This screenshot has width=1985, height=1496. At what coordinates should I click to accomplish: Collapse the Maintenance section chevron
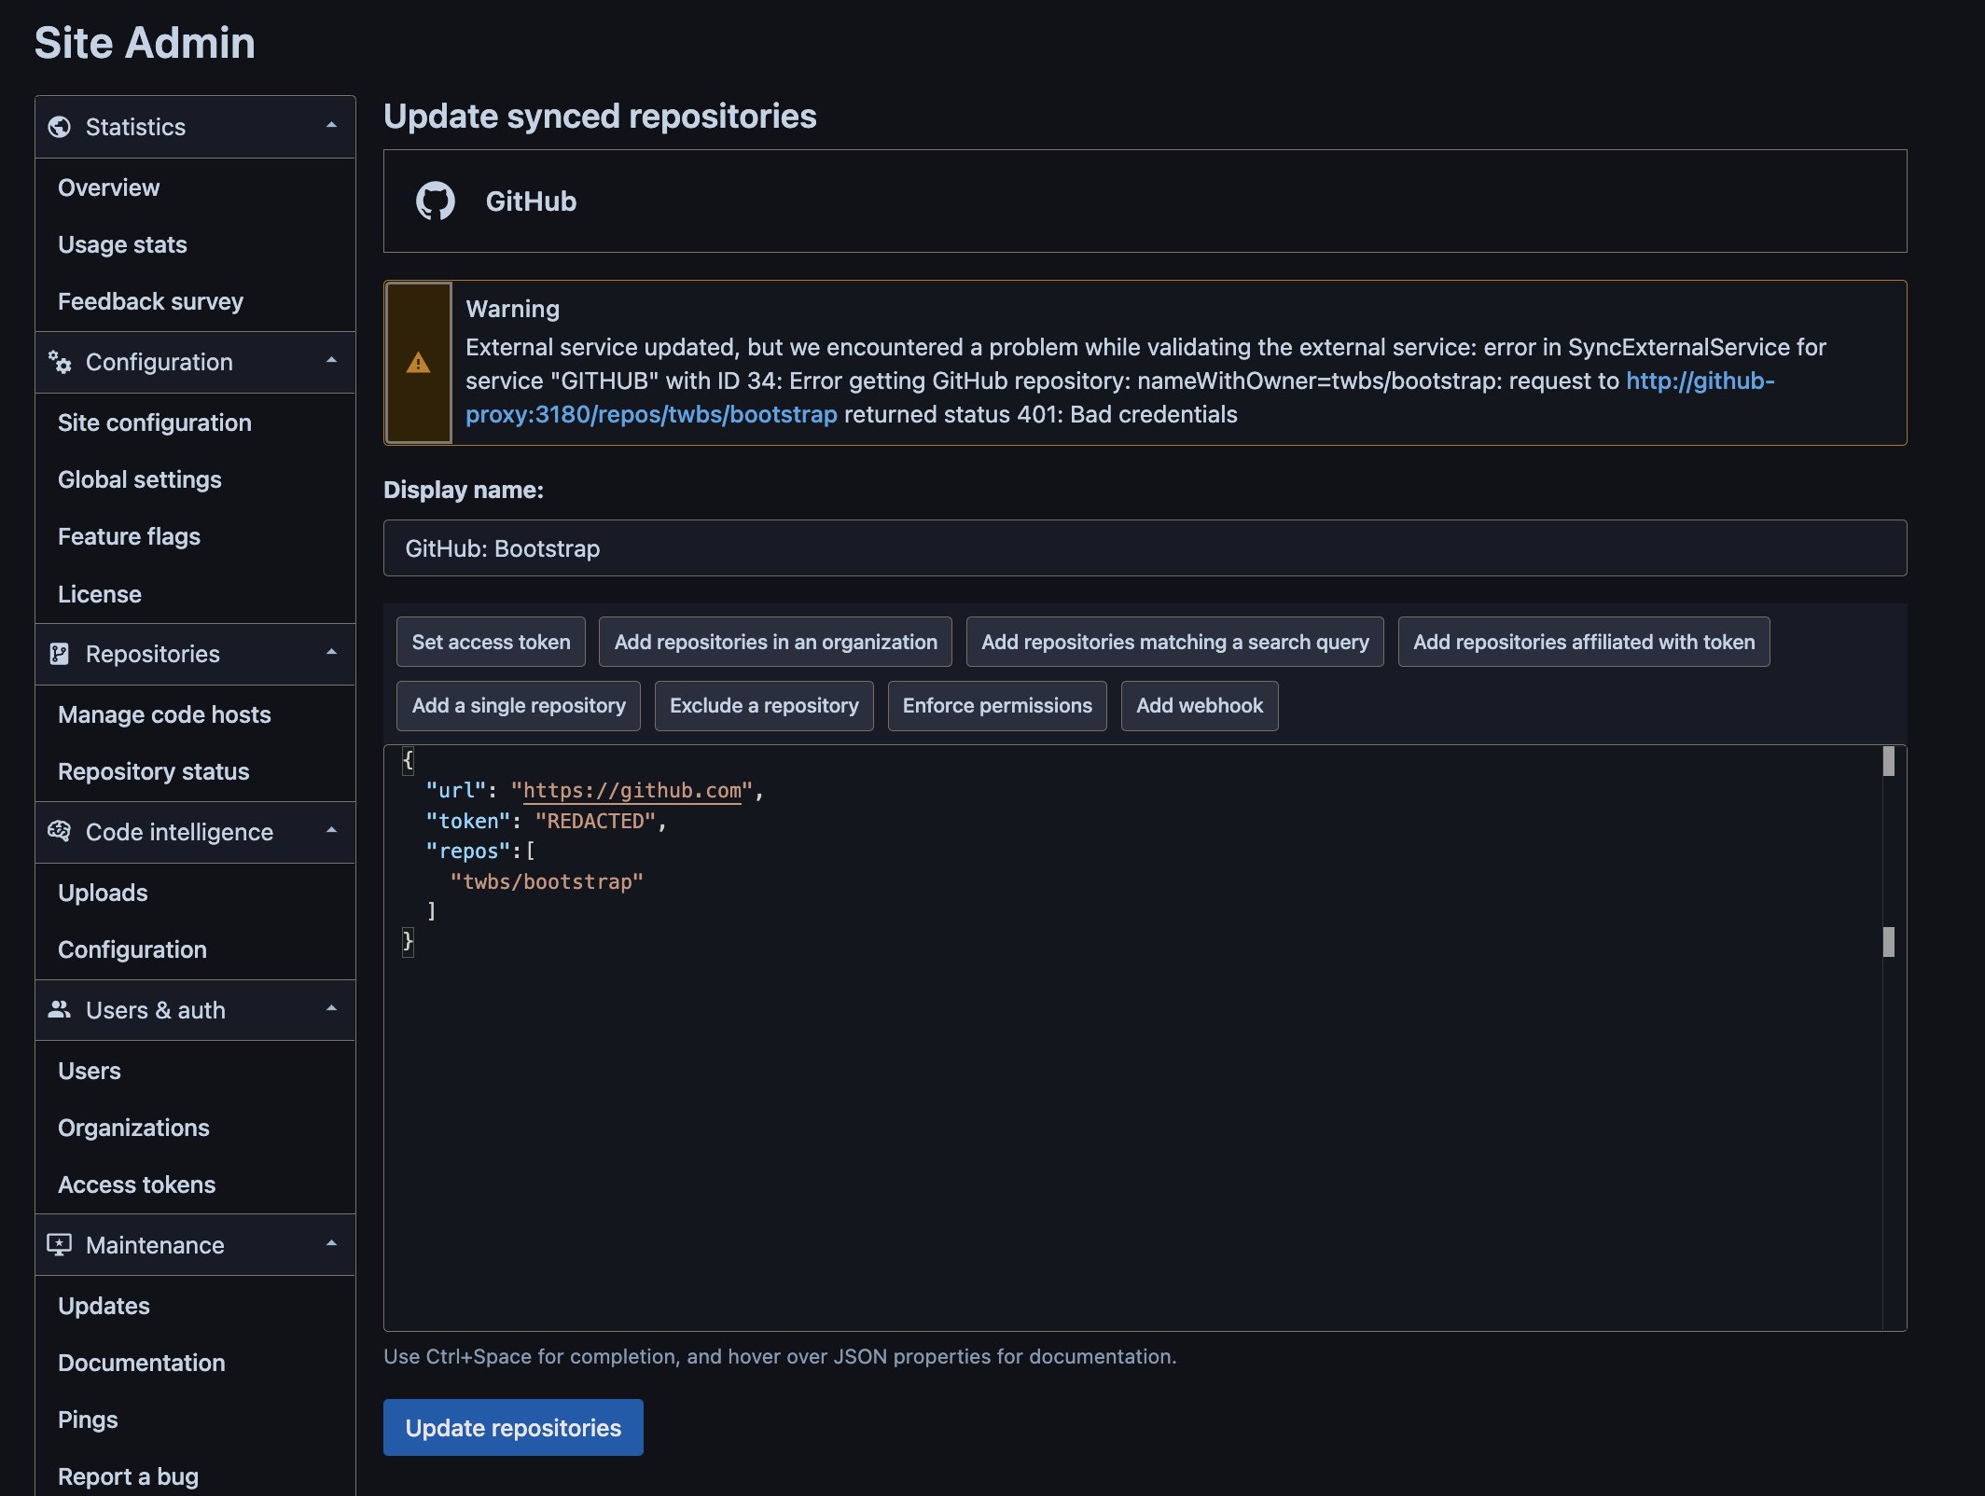(x=331, y=1243)
